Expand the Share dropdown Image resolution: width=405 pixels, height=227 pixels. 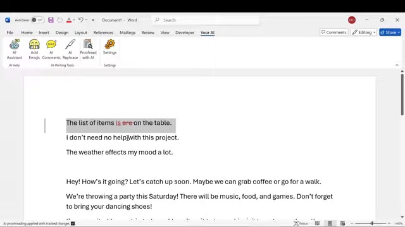click(x=399, y=32)
